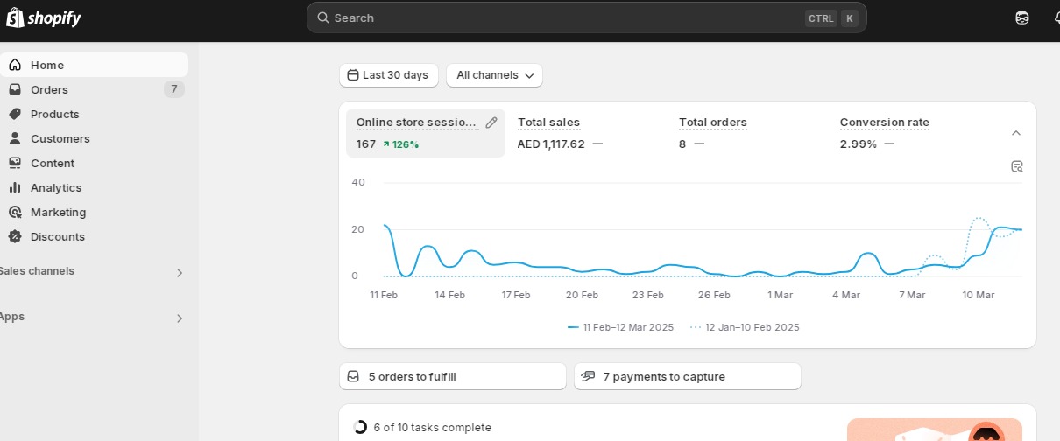This screenshot has width=1060, height=441.
Task: Click the Analytics bar chart icon
Action: [15, 187]
